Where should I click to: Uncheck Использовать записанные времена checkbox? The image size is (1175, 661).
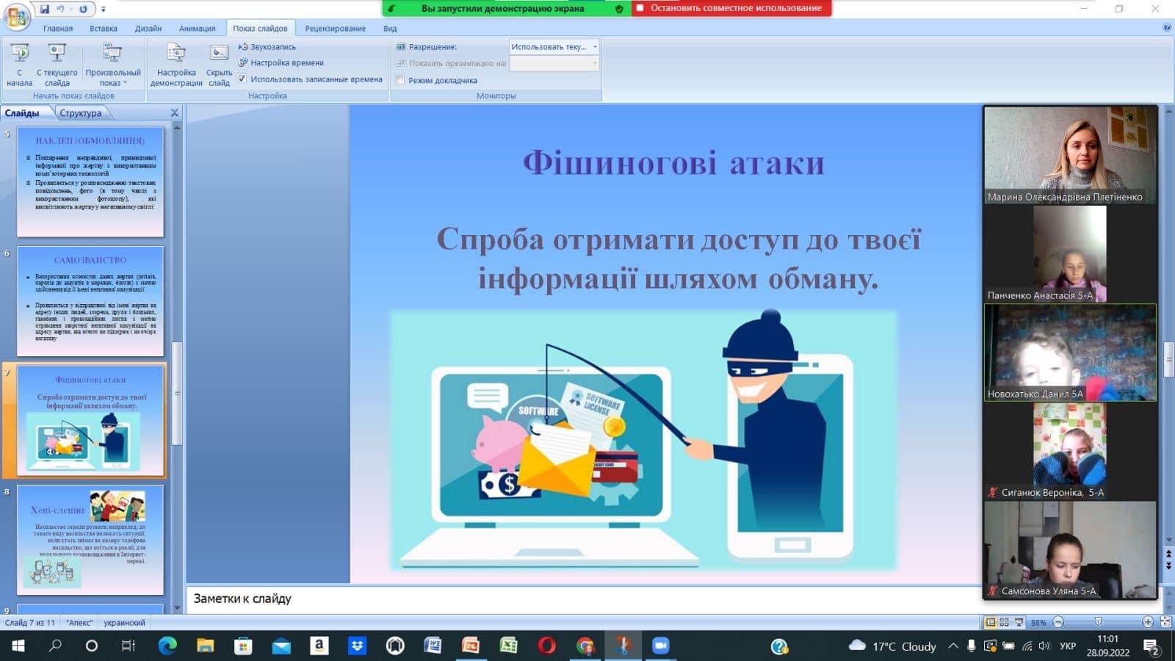[242, 79]
